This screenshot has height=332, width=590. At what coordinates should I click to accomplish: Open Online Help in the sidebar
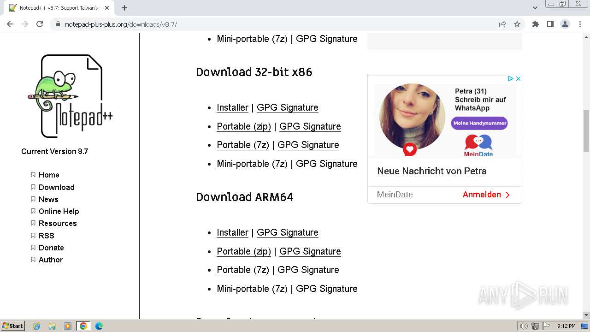pyautogui.click(x=59, y=211)
